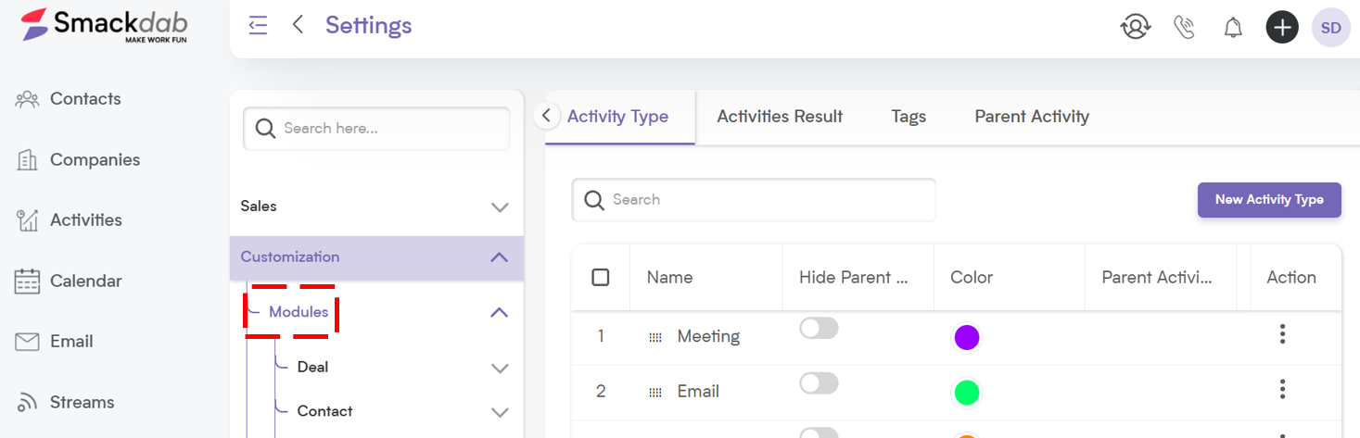The width and height of the screenshot is (1360, 438).
Task: Open three-dot actions for Meeting row
Action: [1282, 334]
